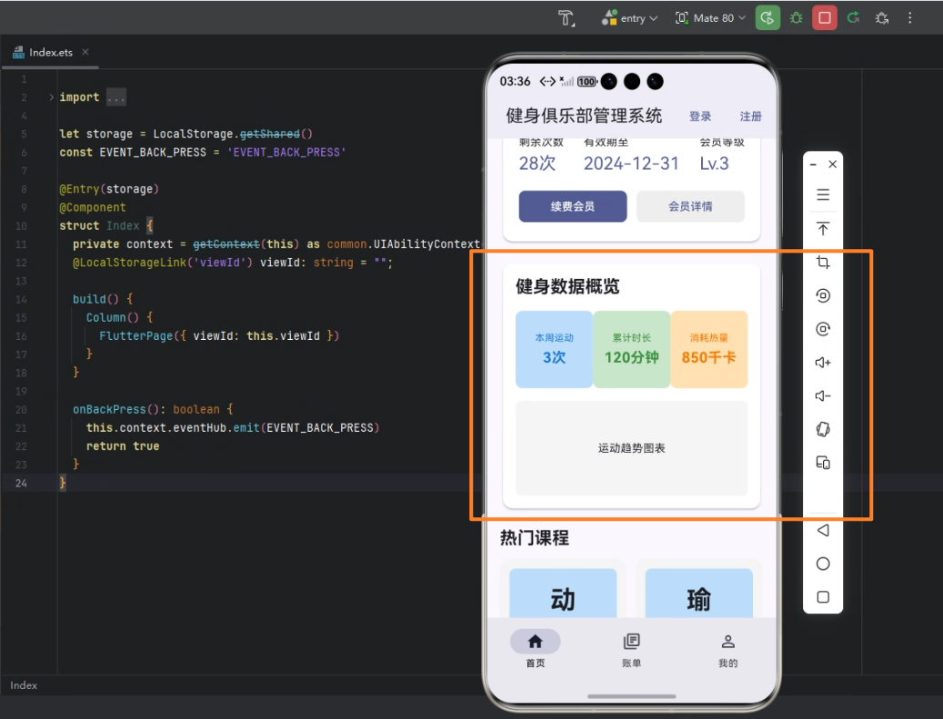Close the emulator control panel
Screen dimensions: 943x719
[x=832, y=165]
